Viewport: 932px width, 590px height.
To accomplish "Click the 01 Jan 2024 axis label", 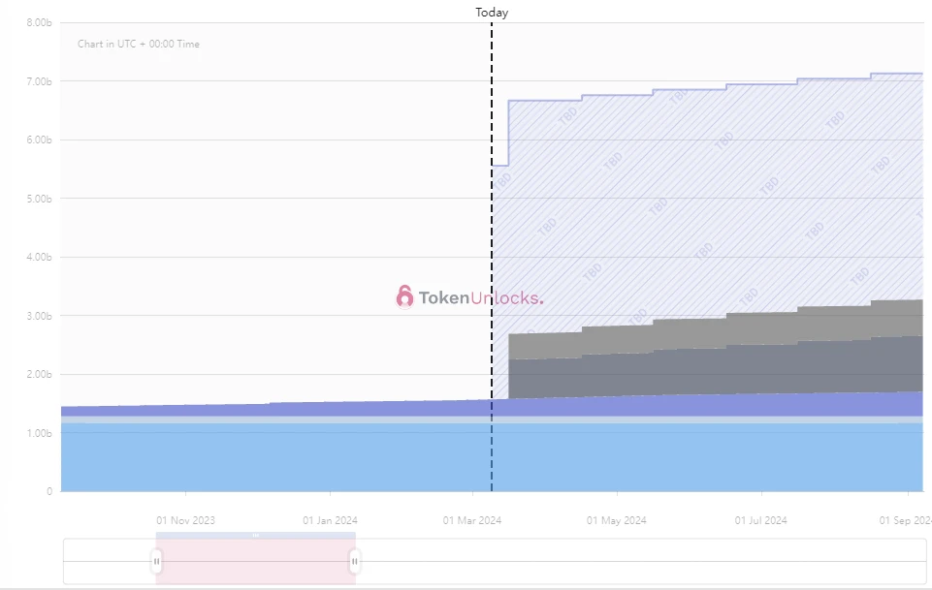I will 330,520.
